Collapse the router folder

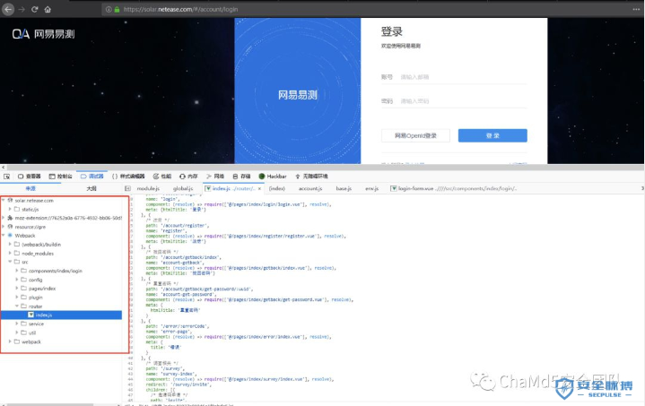click(x=17, y=307)
